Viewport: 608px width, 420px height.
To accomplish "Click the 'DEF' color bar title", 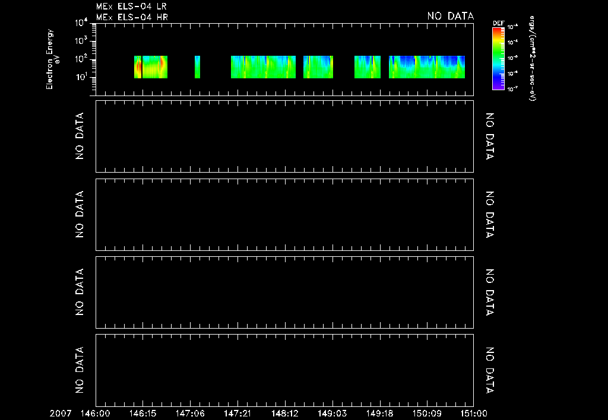I will click(498, 24).
